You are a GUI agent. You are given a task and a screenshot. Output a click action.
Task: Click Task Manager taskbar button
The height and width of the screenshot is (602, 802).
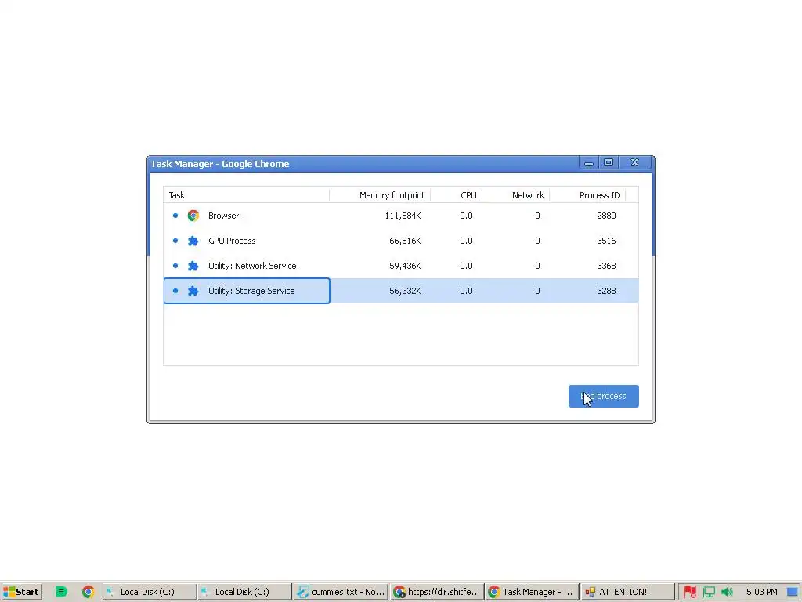(532, 592)
